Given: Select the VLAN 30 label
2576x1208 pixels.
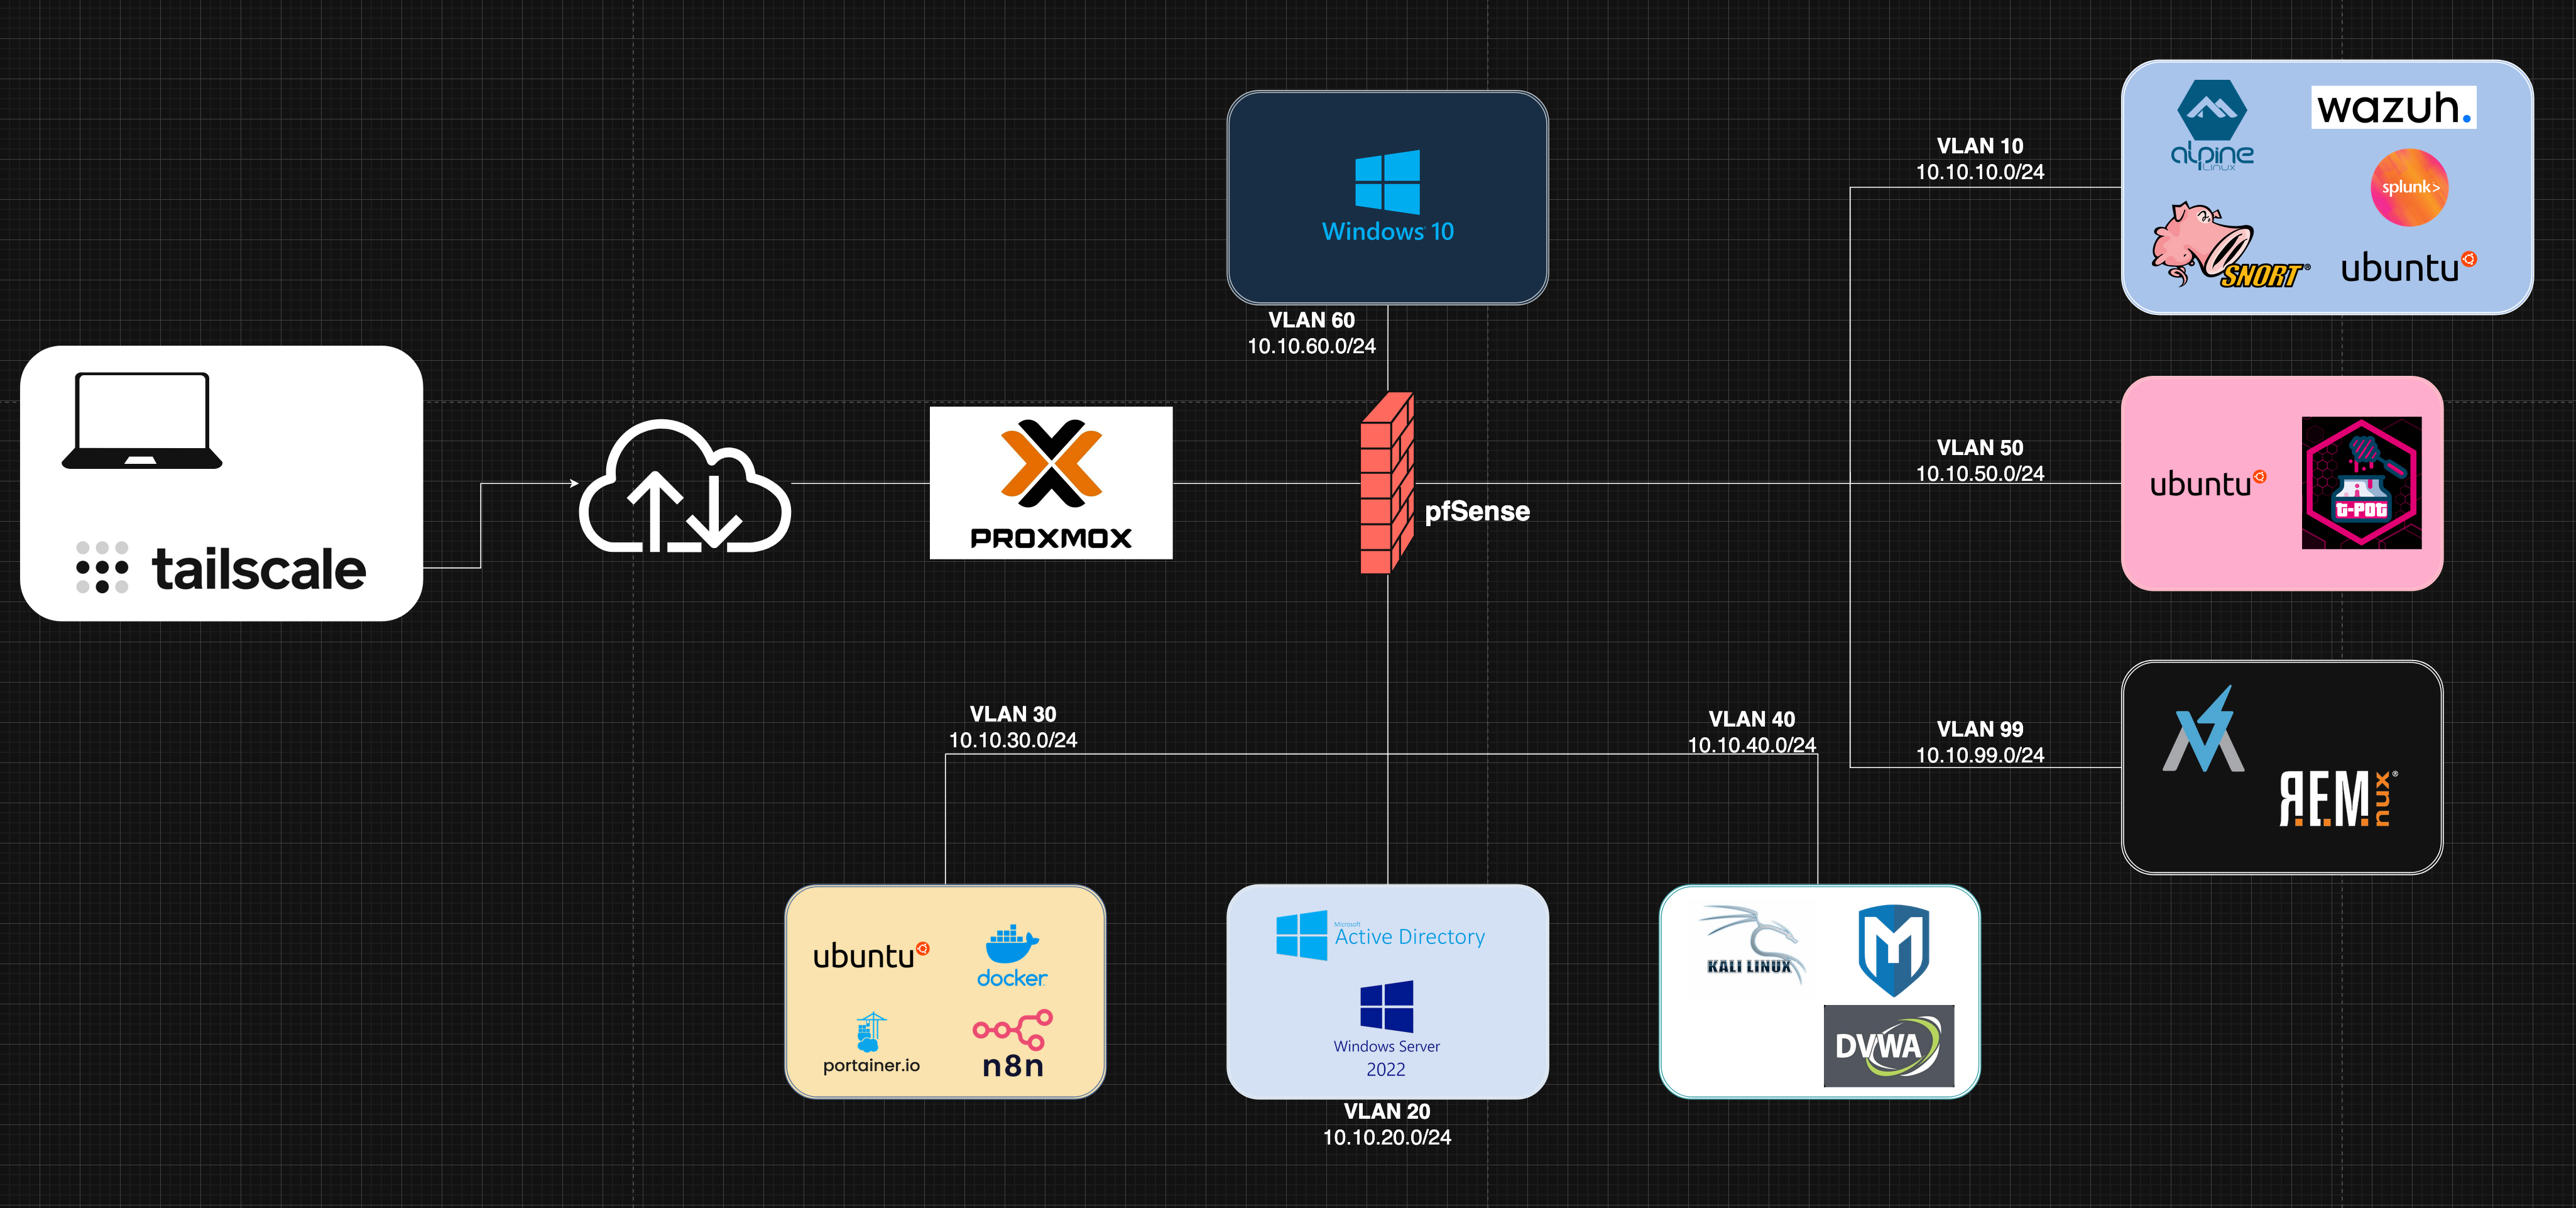Looking at the screenshot, I should click(x=1013, y=714).
